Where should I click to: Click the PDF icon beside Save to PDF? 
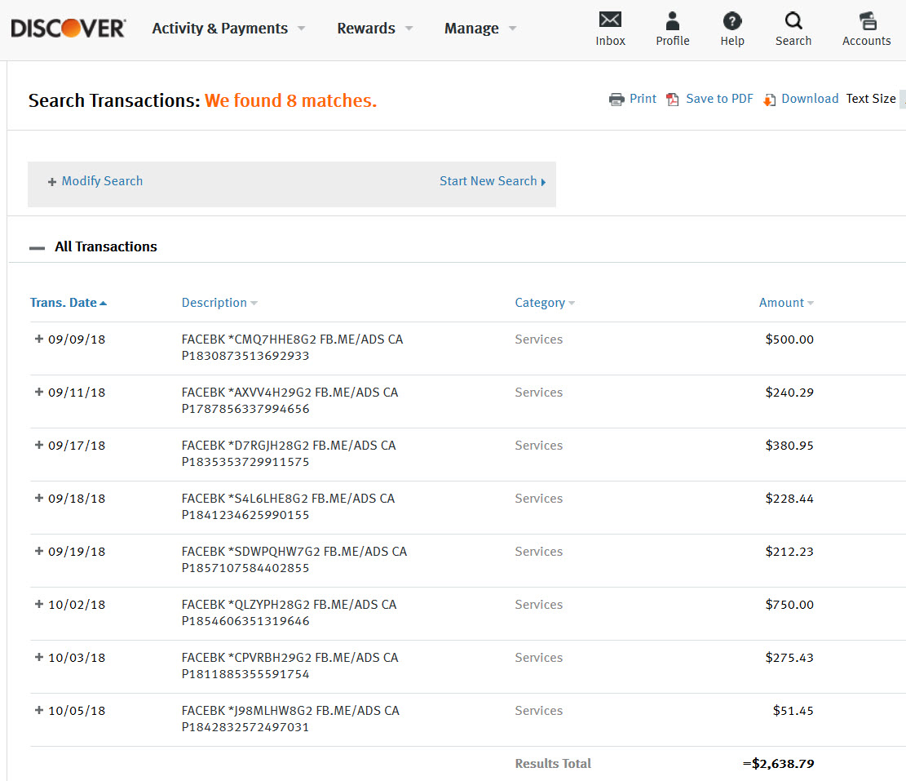point(673,100)
